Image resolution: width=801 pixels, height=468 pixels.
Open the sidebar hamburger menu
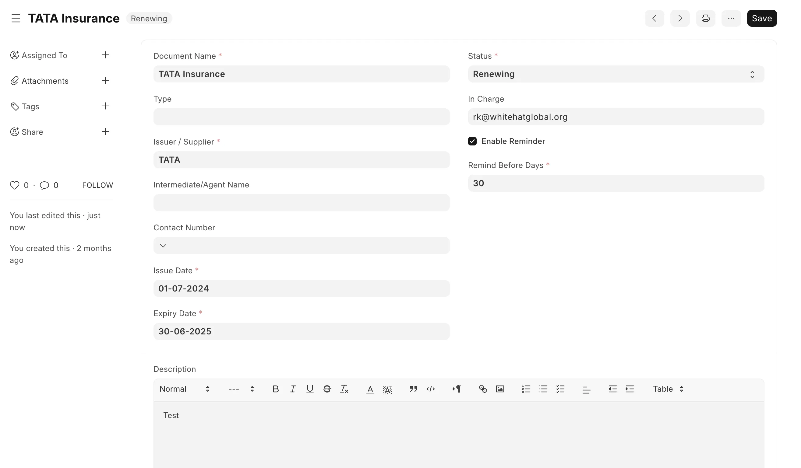(x=16, y=19)
